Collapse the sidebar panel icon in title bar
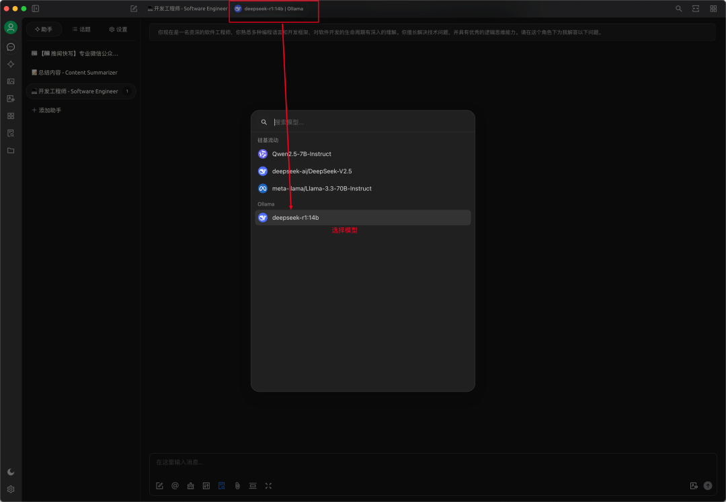Screen dimensions: 726x502 35,8
